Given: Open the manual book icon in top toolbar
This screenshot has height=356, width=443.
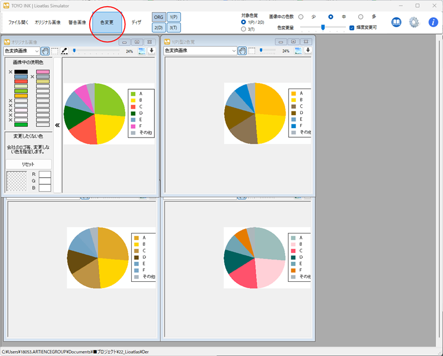Looking at the screenshot, I should (x=396, y=22).
